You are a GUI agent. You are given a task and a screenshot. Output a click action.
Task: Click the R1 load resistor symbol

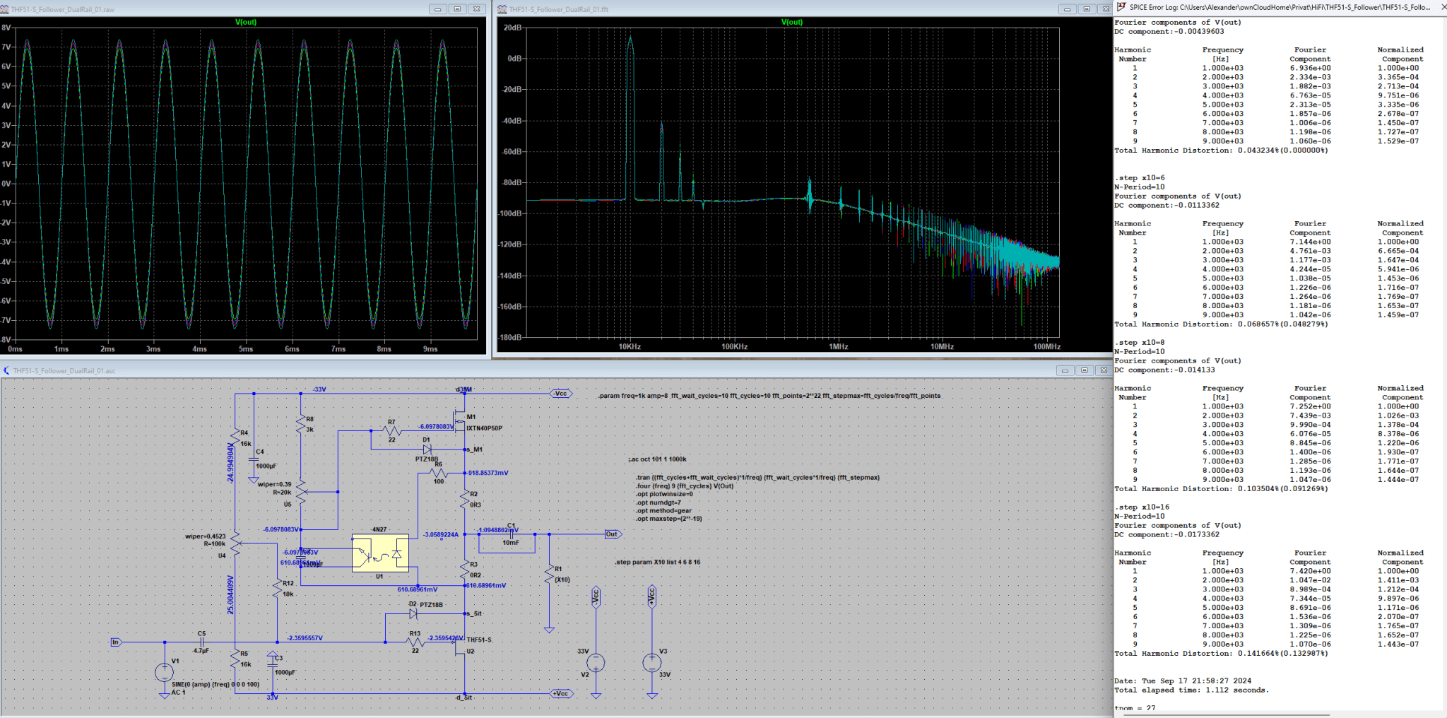click(549, 574)
